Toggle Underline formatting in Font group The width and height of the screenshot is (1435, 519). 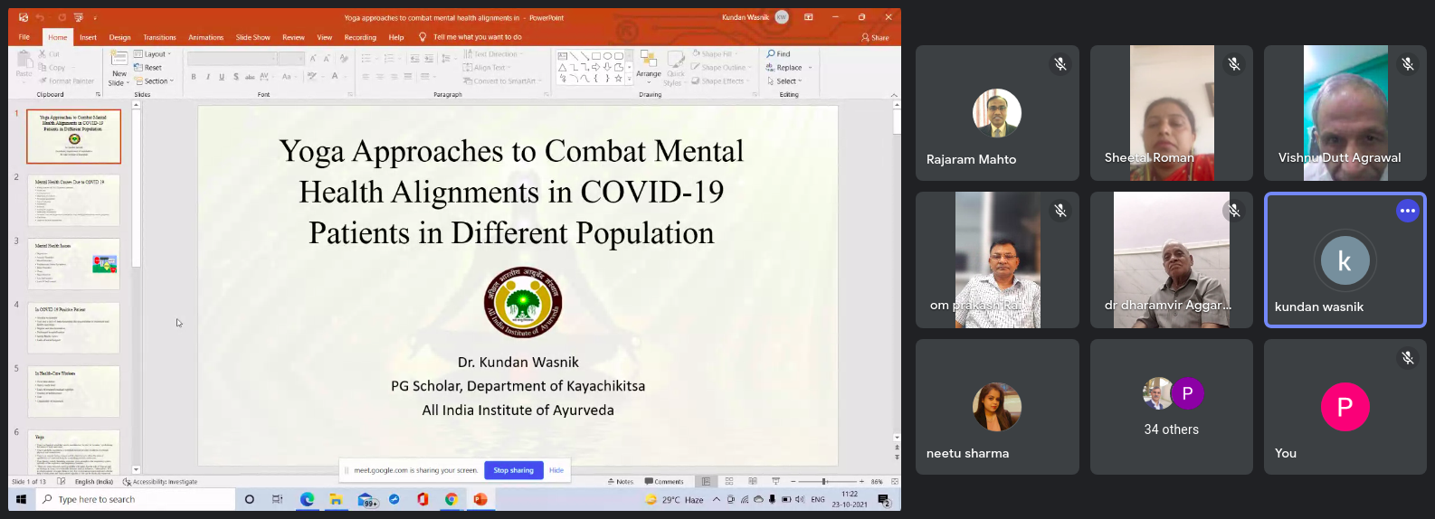[x=222, y=77]
